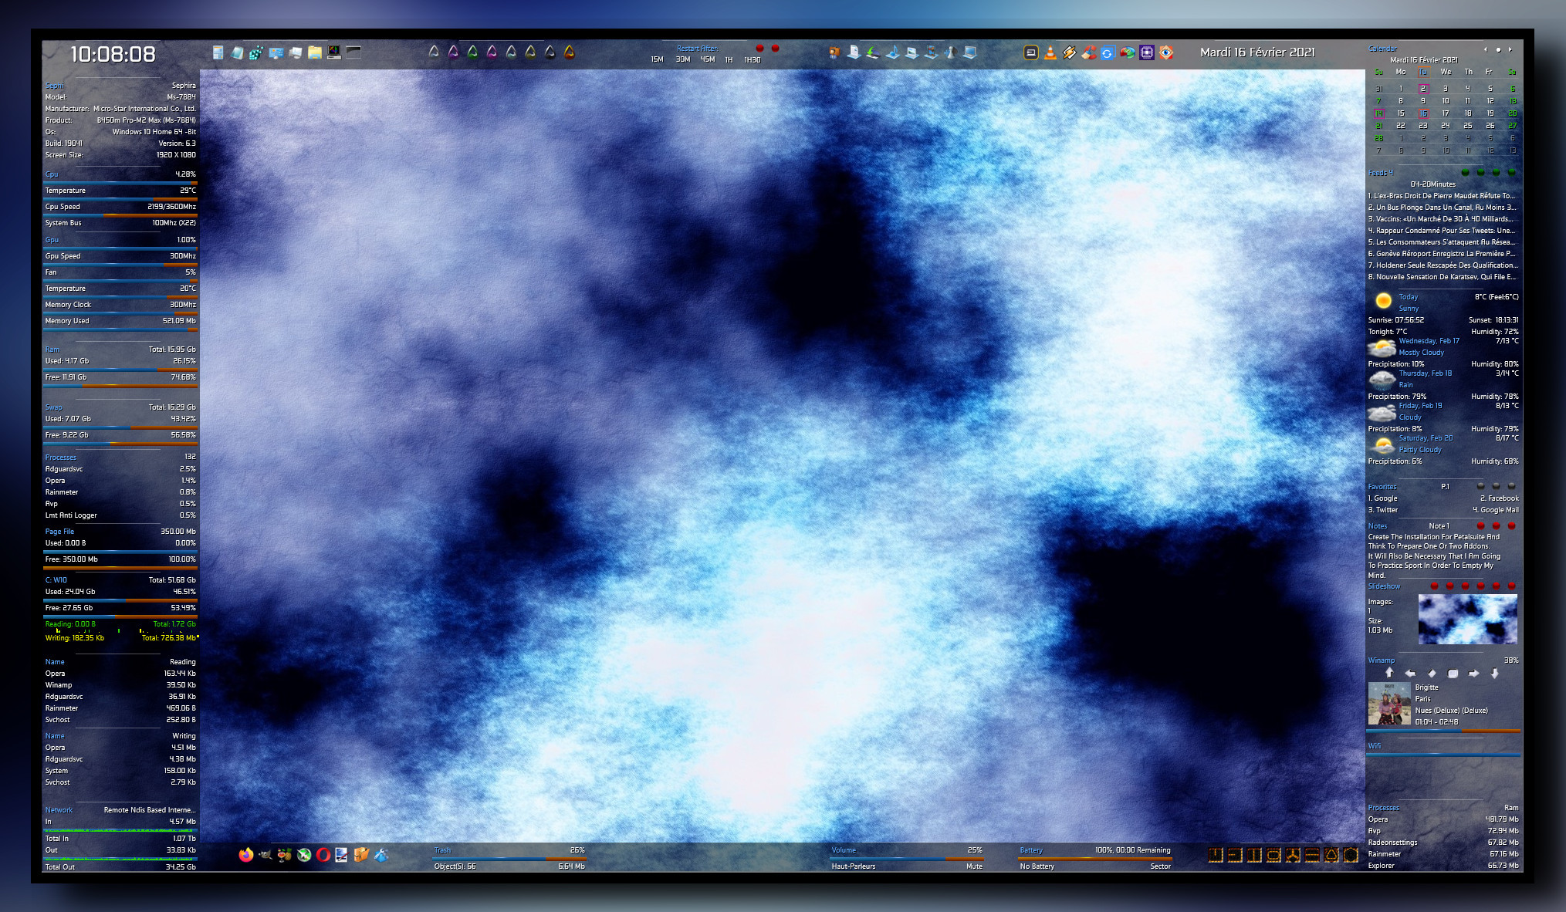Click the Winamp stop square control
Viewport: 1566px width, 912px height.
1453,674
